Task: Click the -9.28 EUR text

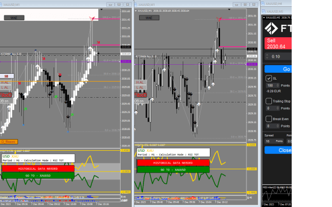Action: [x=274, y=91]
